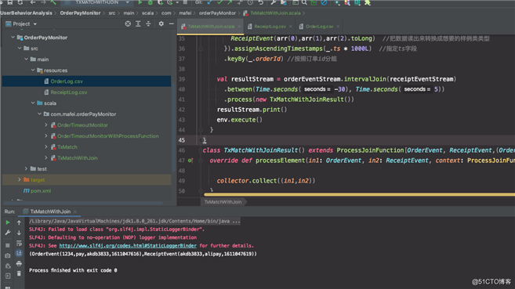The height and width of the screenshot is (289, 515).
Task: Expand the target folder
Action: click(20, 180)
